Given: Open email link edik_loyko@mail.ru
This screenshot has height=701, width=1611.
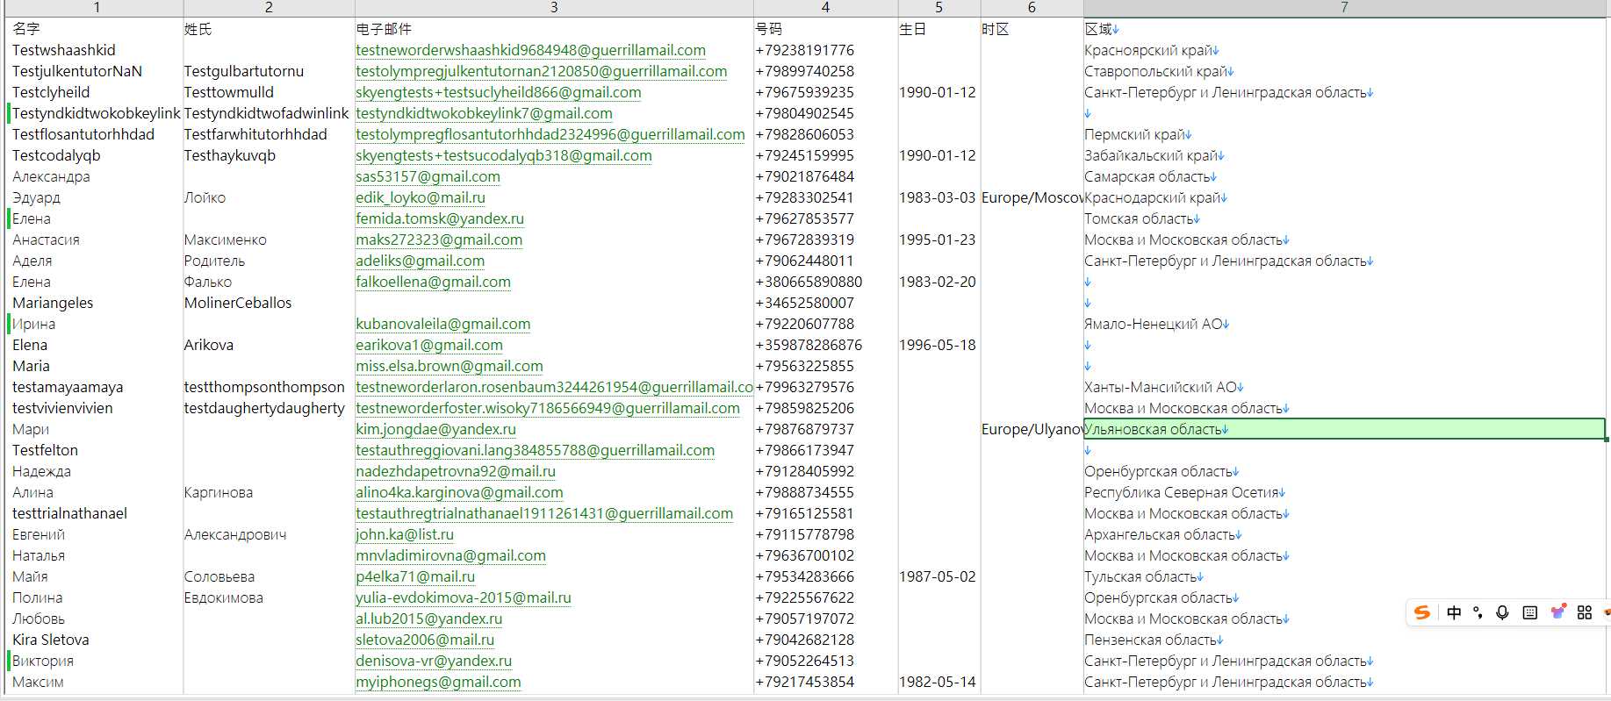Looking at the screenshot, I should tap(421, 197).
